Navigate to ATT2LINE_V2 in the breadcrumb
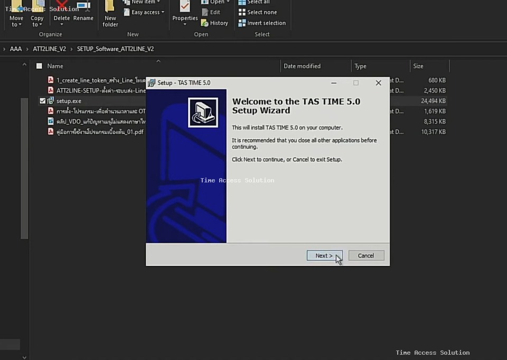507x360 pixels. point(49,49)
